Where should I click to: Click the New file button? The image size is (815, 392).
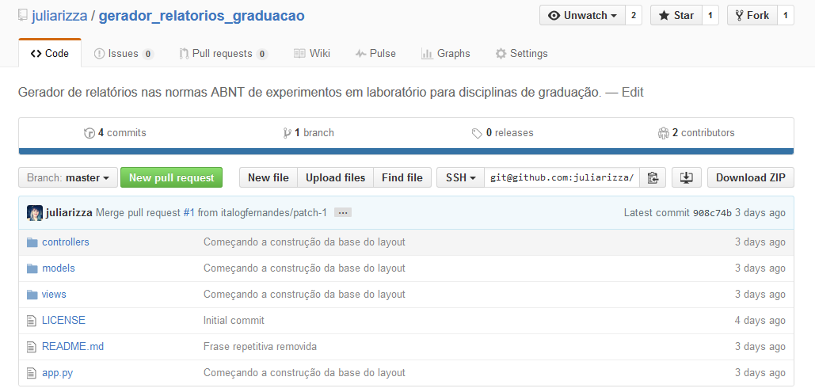coord(268,178)
